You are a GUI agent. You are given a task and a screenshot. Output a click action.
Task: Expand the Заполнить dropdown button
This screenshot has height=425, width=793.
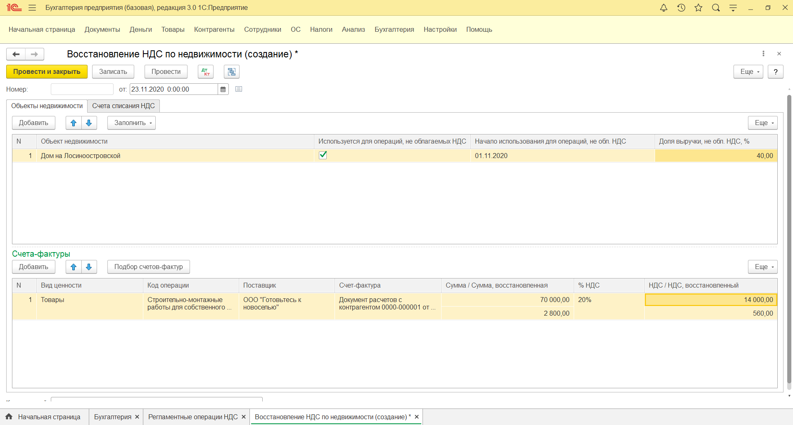point(131,123)
